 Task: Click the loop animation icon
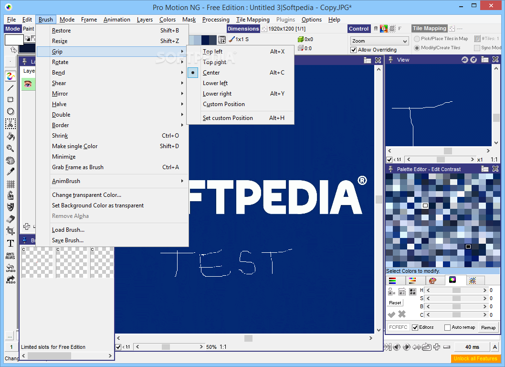427,347
